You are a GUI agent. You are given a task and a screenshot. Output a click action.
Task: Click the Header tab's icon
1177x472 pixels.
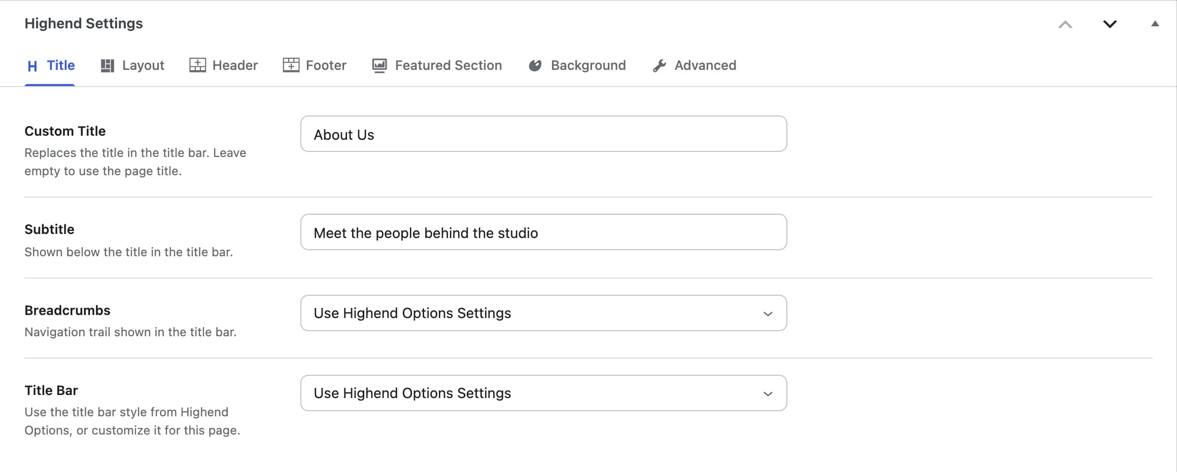click(x=197, y=65)
